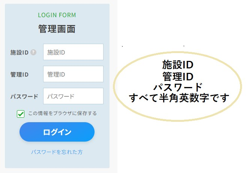The height and width of the screenshot is (173, 248).
Task: Click the パスワード field label
Action: [x=24, y=96]
